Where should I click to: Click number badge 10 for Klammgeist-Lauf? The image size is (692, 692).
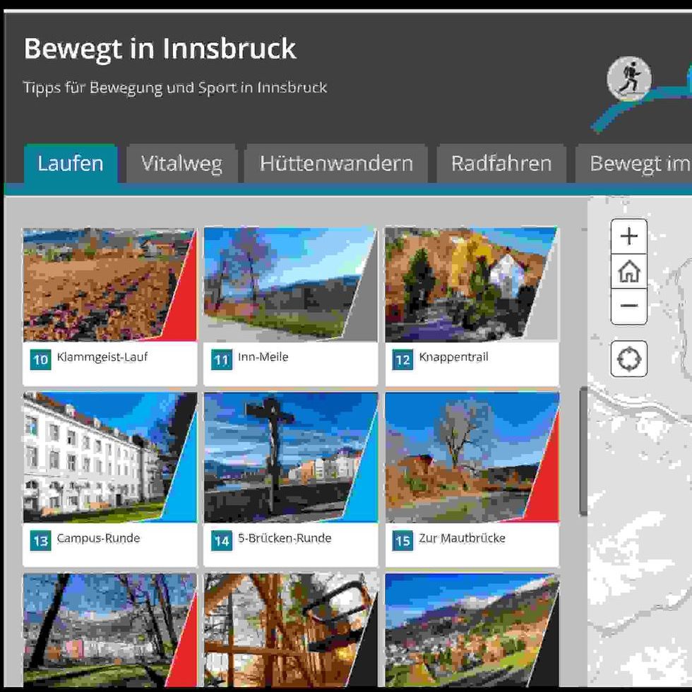coord(41,360)
